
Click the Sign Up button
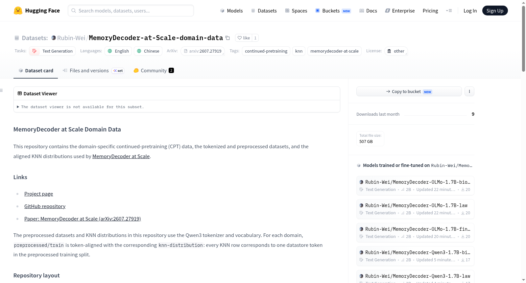[x=495, y=11]
